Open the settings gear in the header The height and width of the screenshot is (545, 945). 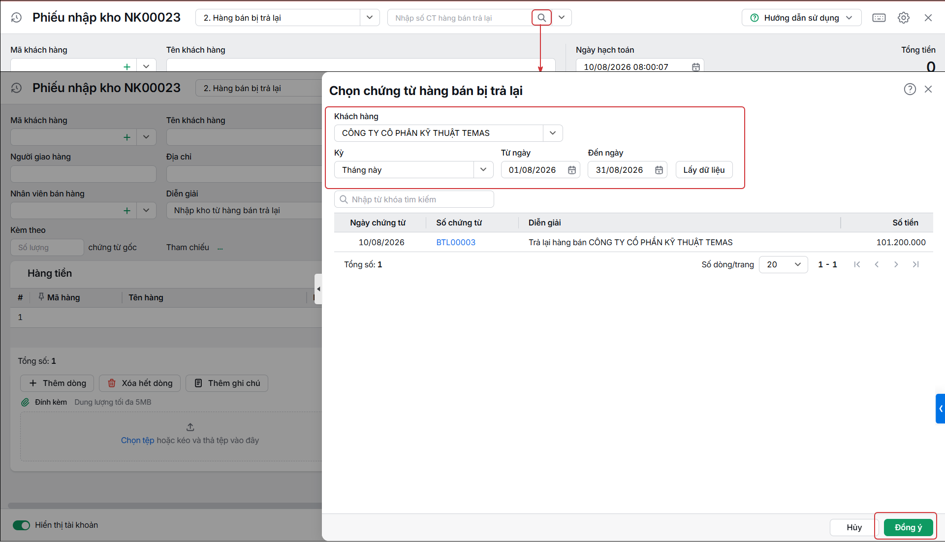point(904,18)
